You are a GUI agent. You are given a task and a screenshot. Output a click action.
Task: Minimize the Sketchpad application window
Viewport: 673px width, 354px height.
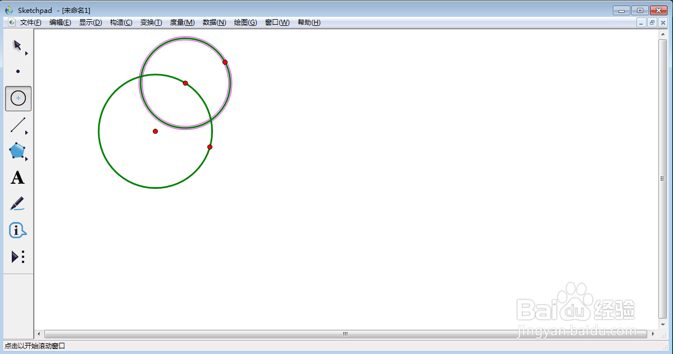[621, 10]
